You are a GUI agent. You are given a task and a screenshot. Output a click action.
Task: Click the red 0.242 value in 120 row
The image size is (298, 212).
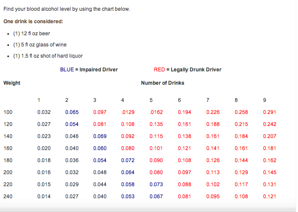269,124
